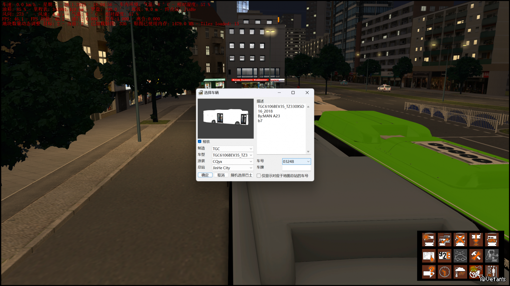This screenshot has height=286, width=510.
Task: Open the weather cloud and thermometer icon
Action: point(460,272)
